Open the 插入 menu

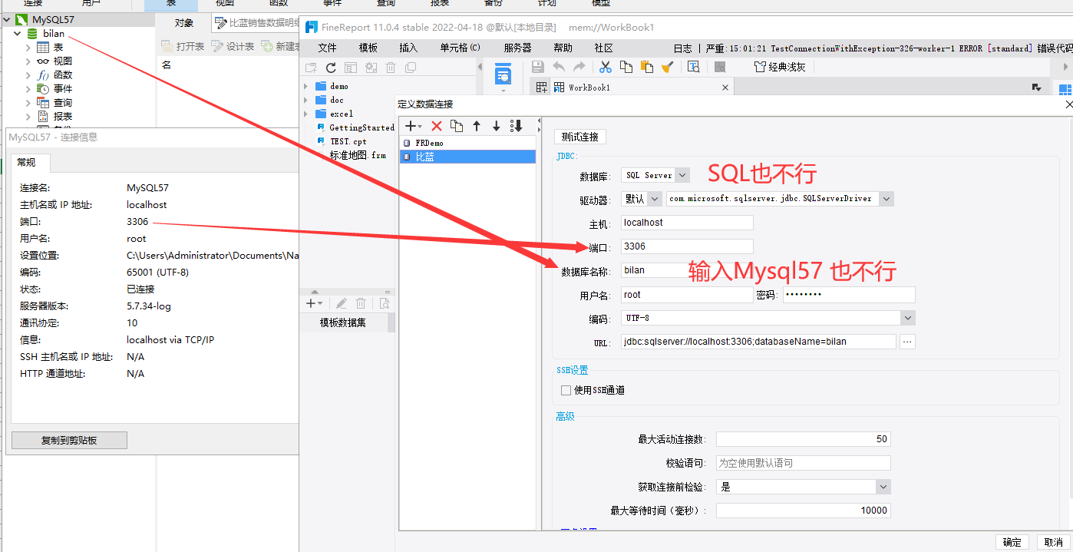coord(409,48)
